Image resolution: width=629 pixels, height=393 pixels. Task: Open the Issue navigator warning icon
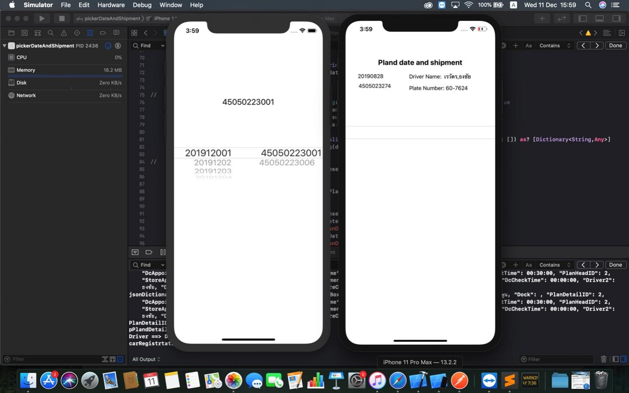point(63,33)
